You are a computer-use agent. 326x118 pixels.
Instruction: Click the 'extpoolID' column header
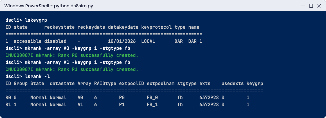pos(131,84)
